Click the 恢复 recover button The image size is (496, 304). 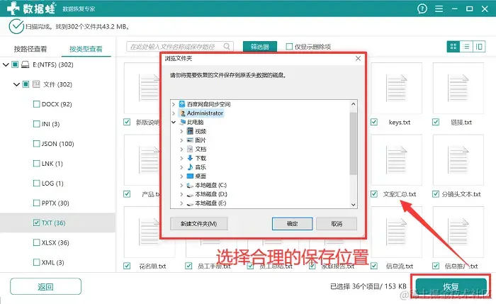(x=451, y=286)
